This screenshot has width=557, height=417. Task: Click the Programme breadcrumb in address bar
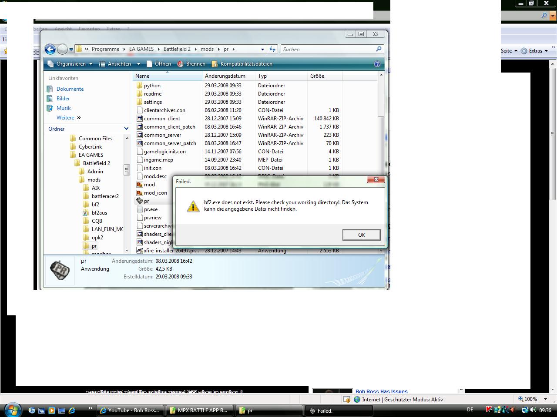coord(105,49)
